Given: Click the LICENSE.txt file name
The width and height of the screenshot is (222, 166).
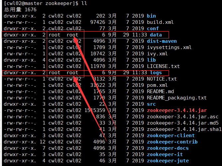Looking at the screenshot, I should pyautogui.click(x=163, y=66).
